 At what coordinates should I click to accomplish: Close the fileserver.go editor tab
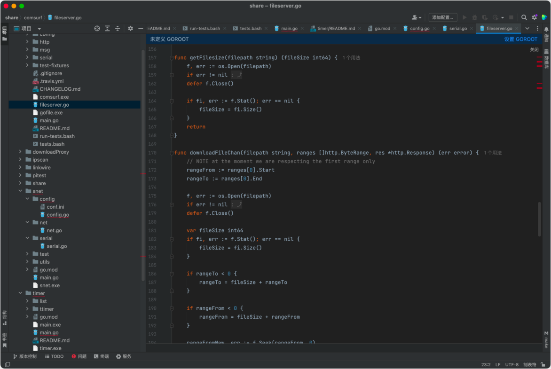[517, 29]
